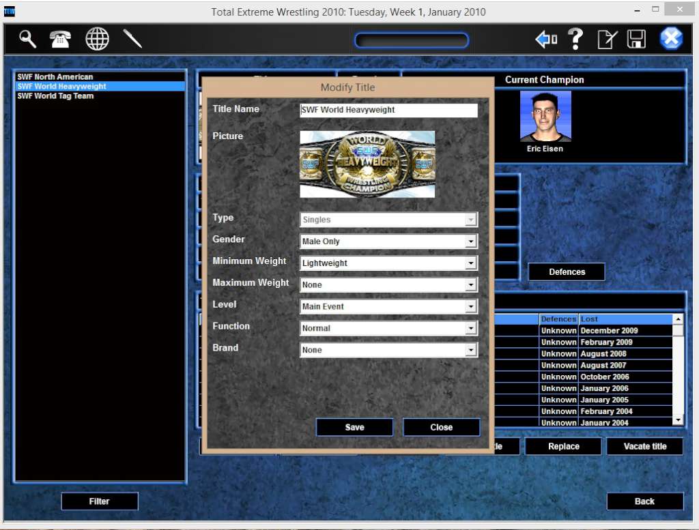Click the notepad edit icon
This screenshot has width=699, height=530.
click(x=606, y=39)
